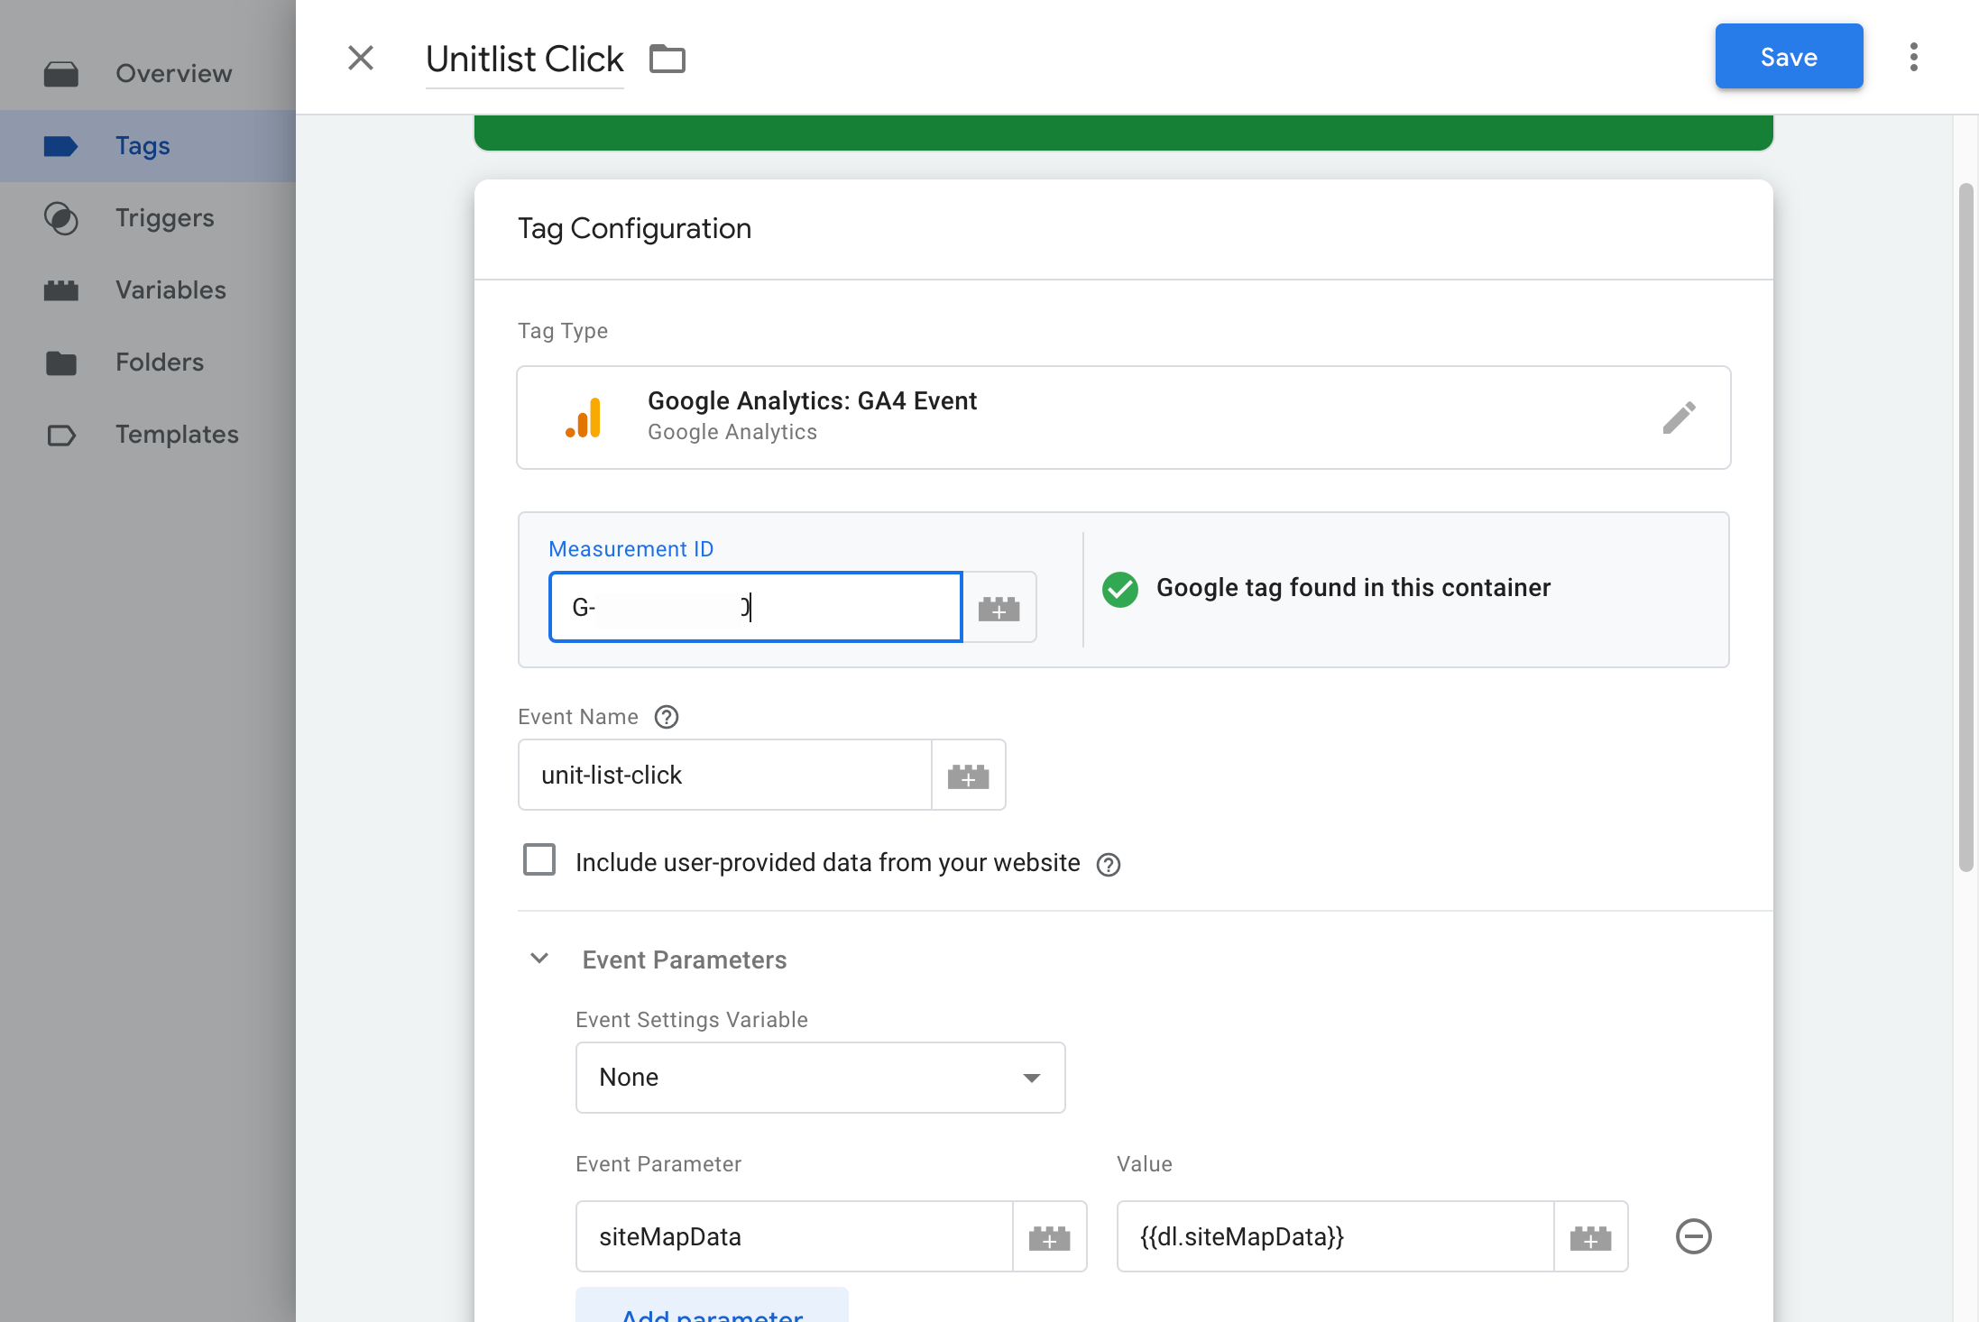Insert variable for Event Name field

coord(969,775)
